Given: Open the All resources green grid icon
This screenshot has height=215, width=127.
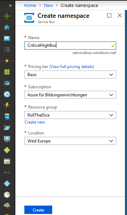Looking at the screenshot, I should point(7,72).
